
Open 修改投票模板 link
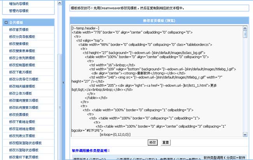point(19,115)
